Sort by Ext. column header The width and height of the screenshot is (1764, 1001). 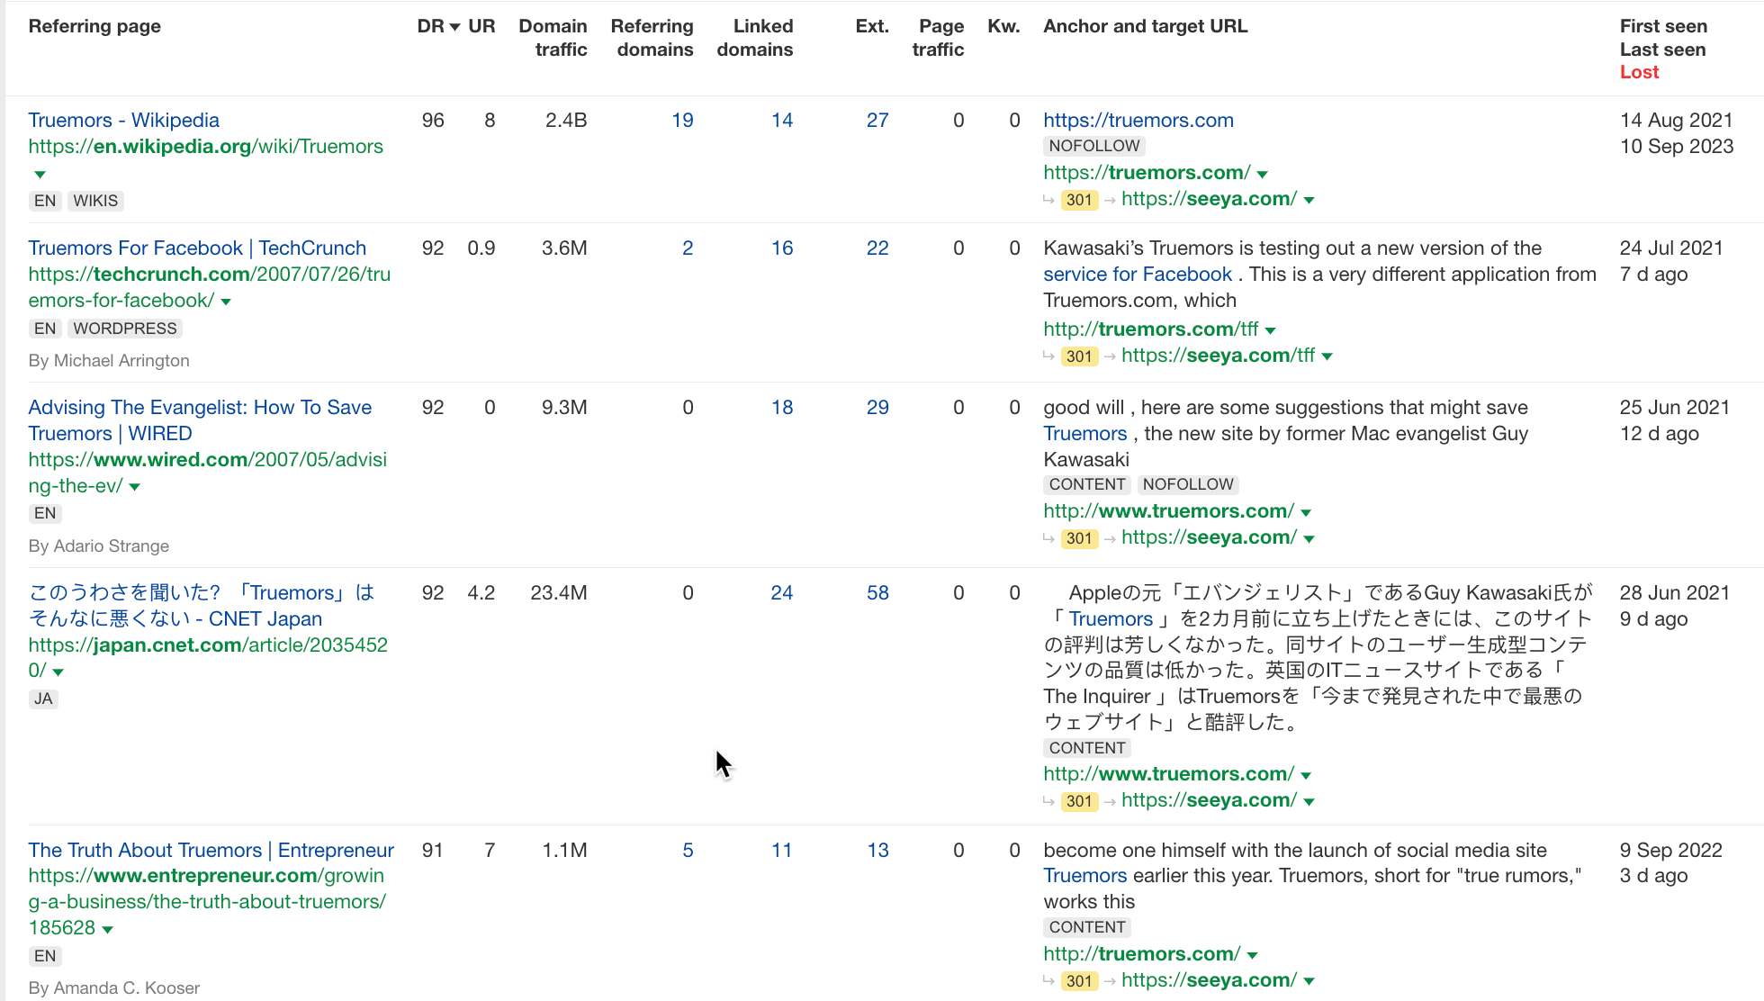(872, 26)
